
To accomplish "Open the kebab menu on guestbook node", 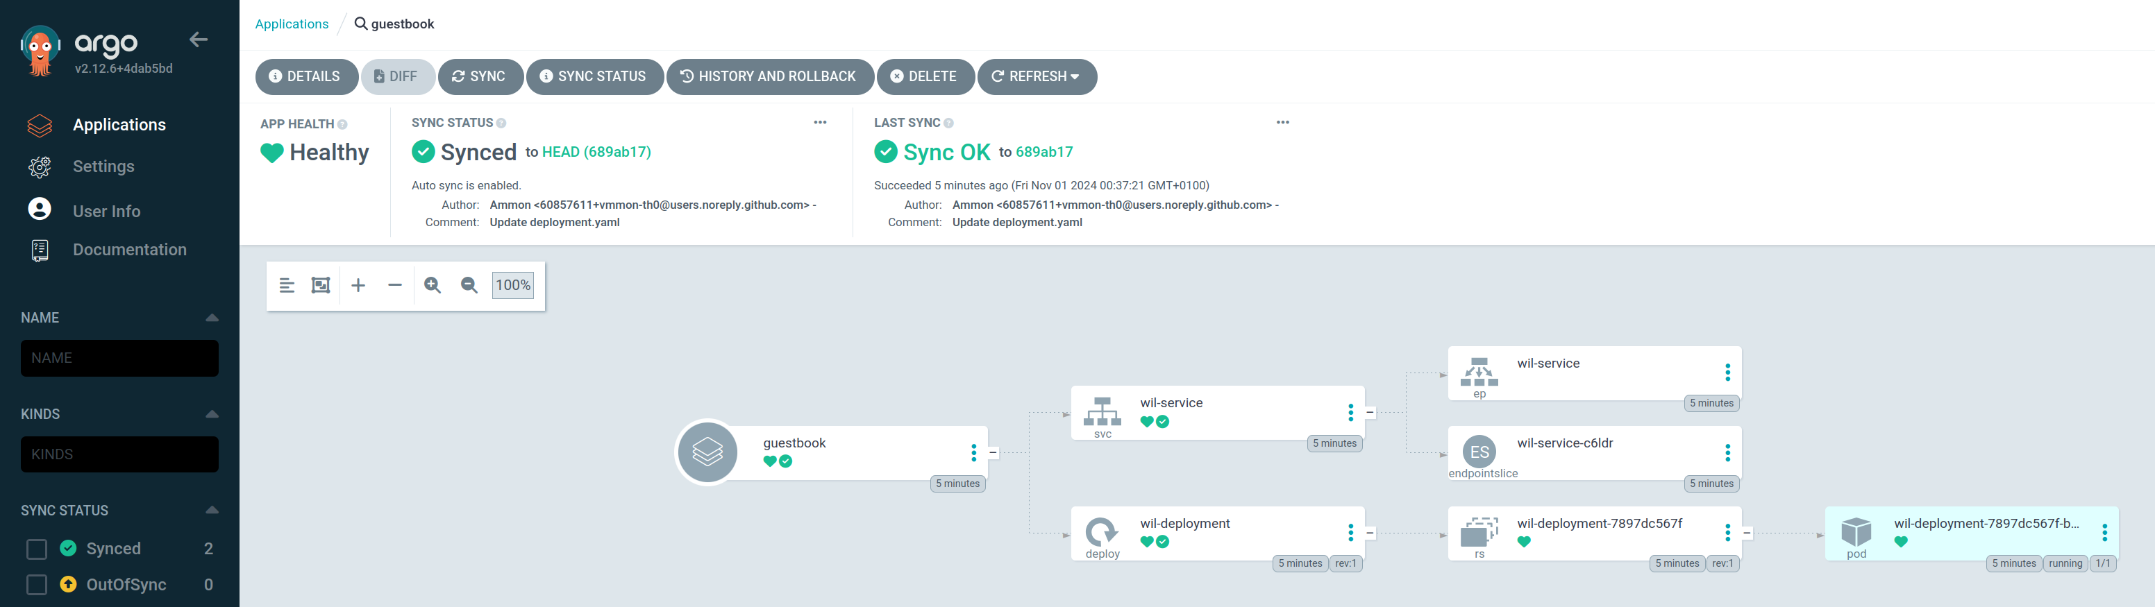I will (x=974, y=452).
